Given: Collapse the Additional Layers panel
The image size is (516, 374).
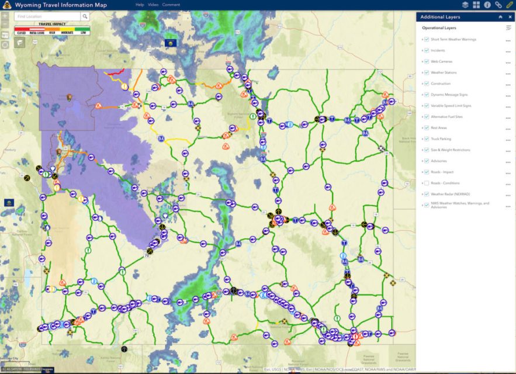Looking at the screenshot, I should click(x=501, y=17).
